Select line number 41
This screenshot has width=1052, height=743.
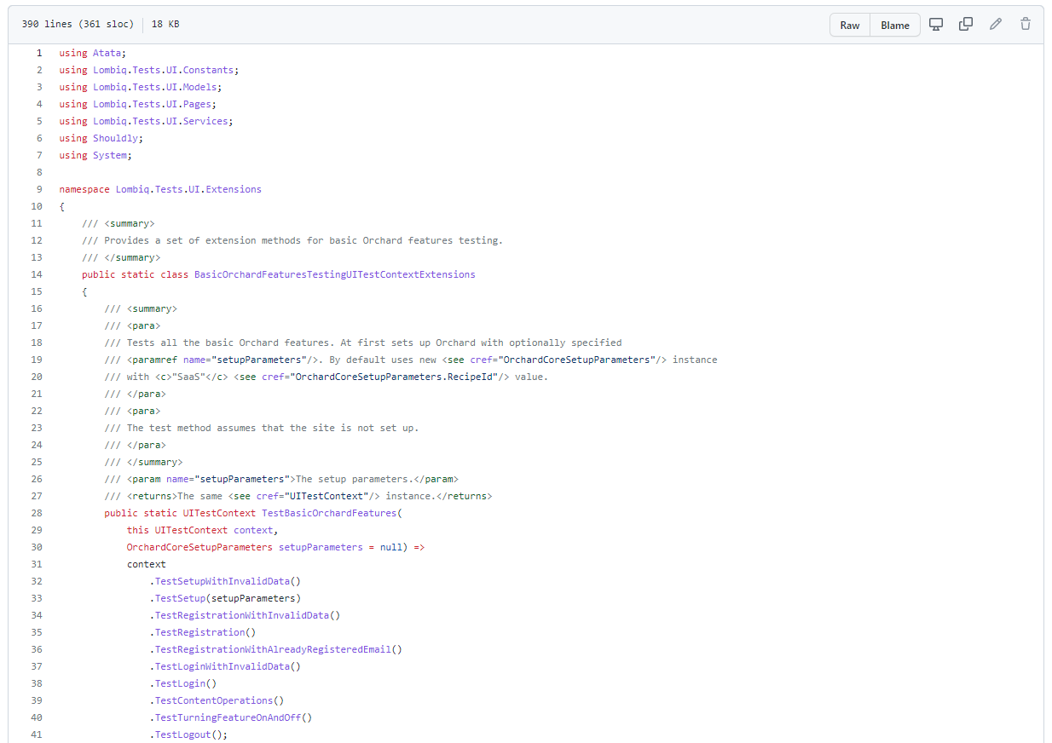pyautogui.click(x=37, y=734)
